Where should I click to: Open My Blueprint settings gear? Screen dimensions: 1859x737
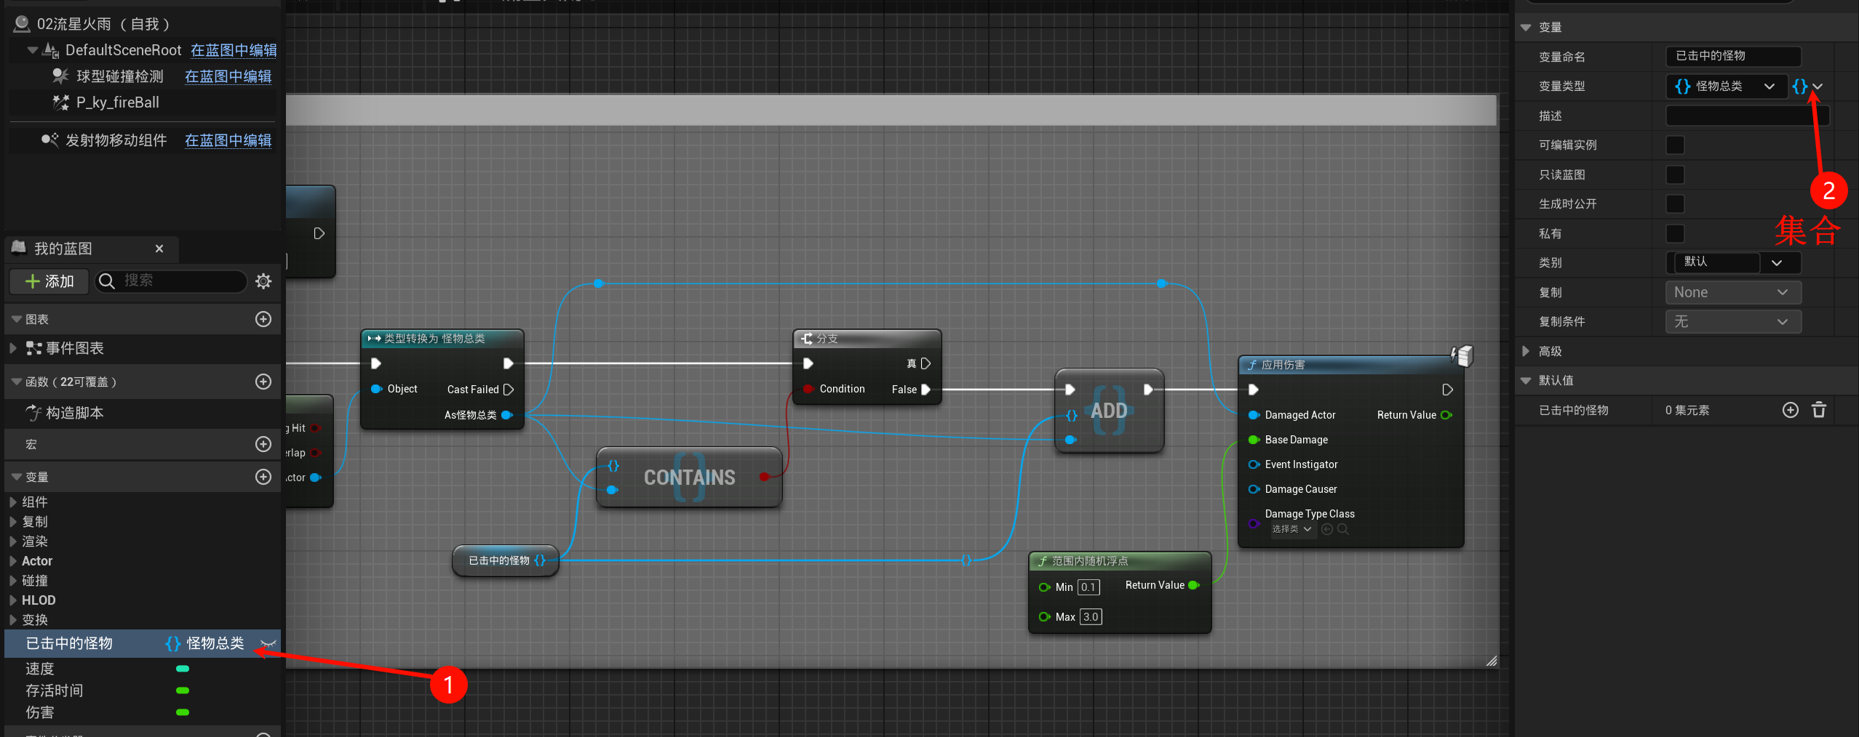(263, 281)
